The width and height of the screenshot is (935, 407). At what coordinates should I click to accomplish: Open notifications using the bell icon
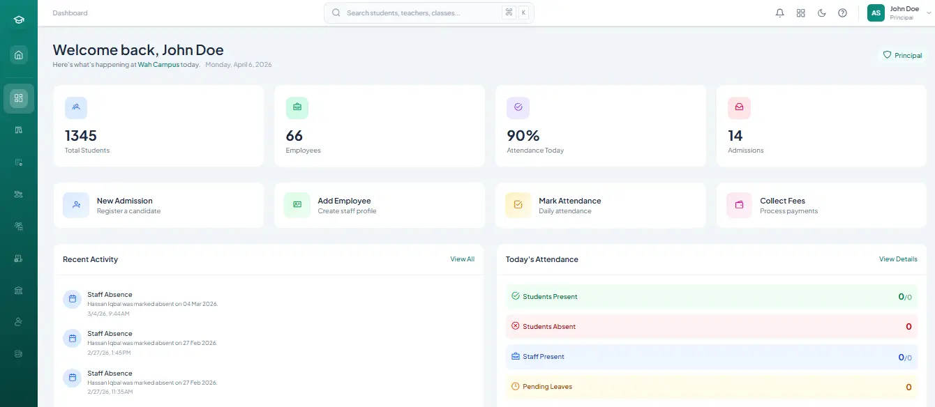[779, 13]
